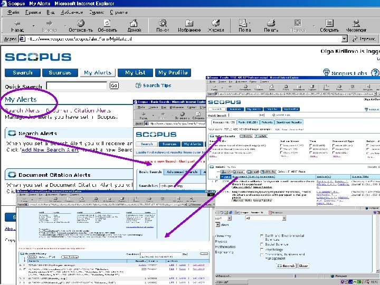Switch to the Sources tab on the main page
380x285 pixels.
(x=60, y=72)
